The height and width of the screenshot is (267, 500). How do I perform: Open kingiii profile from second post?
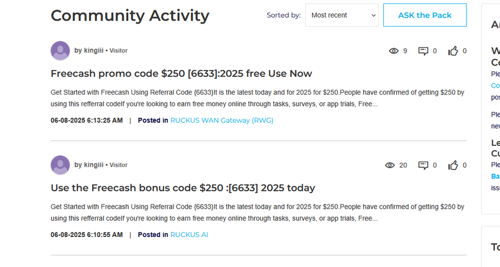tap(94, 165)
